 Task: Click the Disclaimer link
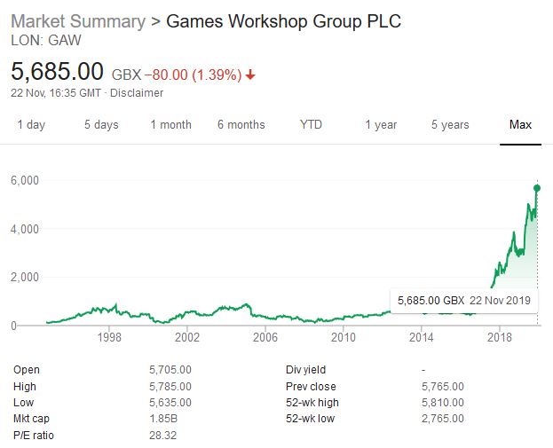coord(136,92)
